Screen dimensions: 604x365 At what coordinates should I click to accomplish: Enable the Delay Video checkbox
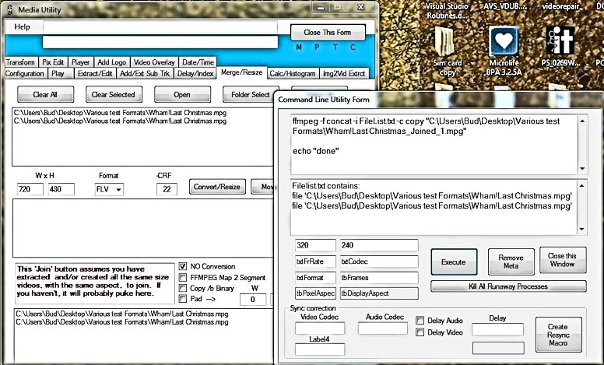(420, 332)
